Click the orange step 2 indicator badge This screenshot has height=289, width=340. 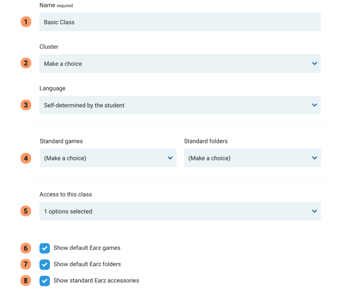click(x=26, y=63)
